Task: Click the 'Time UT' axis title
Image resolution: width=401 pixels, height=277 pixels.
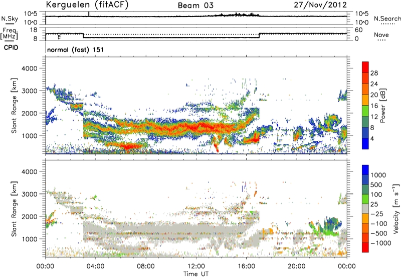Action: [x=196, y=273]
